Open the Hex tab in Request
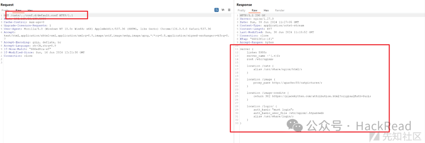 pyautogui.click(x=30, y=10)
